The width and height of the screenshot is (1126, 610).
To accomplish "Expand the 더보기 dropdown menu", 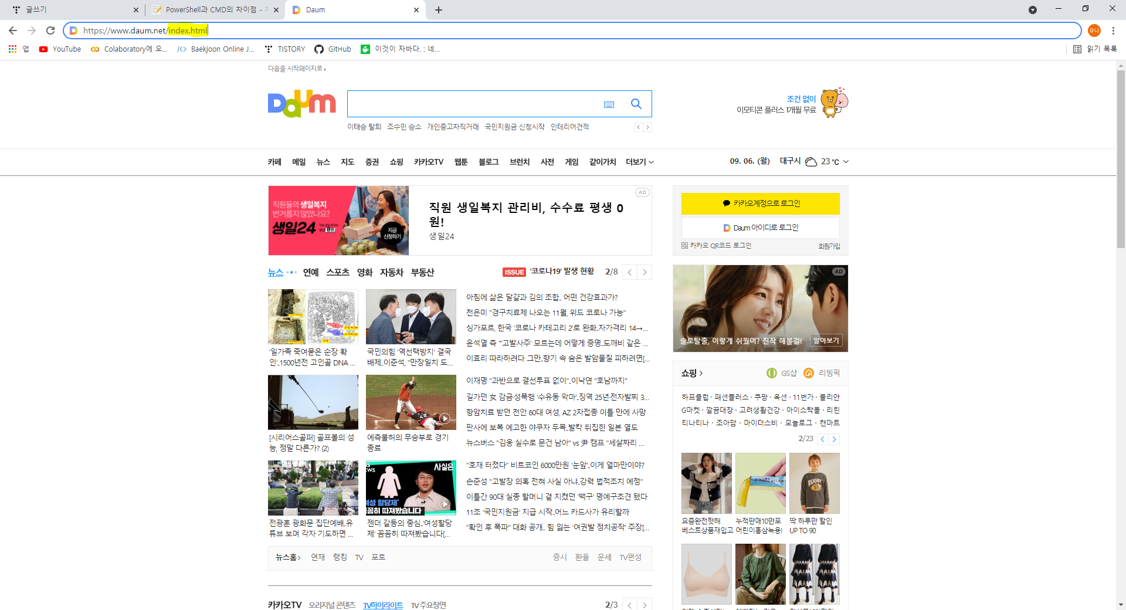I will pos(640,162).
